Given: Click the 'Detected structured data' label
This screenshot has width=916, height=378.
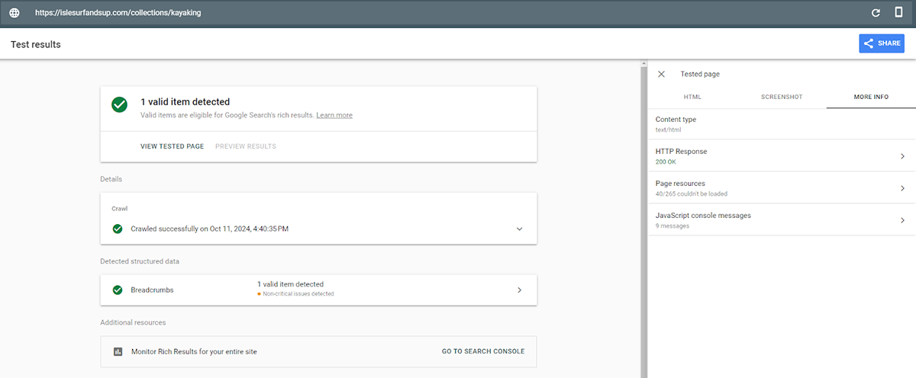Looking at the screenshot, I should pos(140,261).
